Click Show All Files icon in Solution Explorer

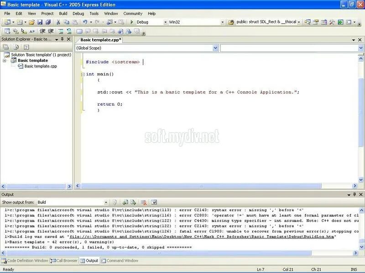tap(16, 47)
